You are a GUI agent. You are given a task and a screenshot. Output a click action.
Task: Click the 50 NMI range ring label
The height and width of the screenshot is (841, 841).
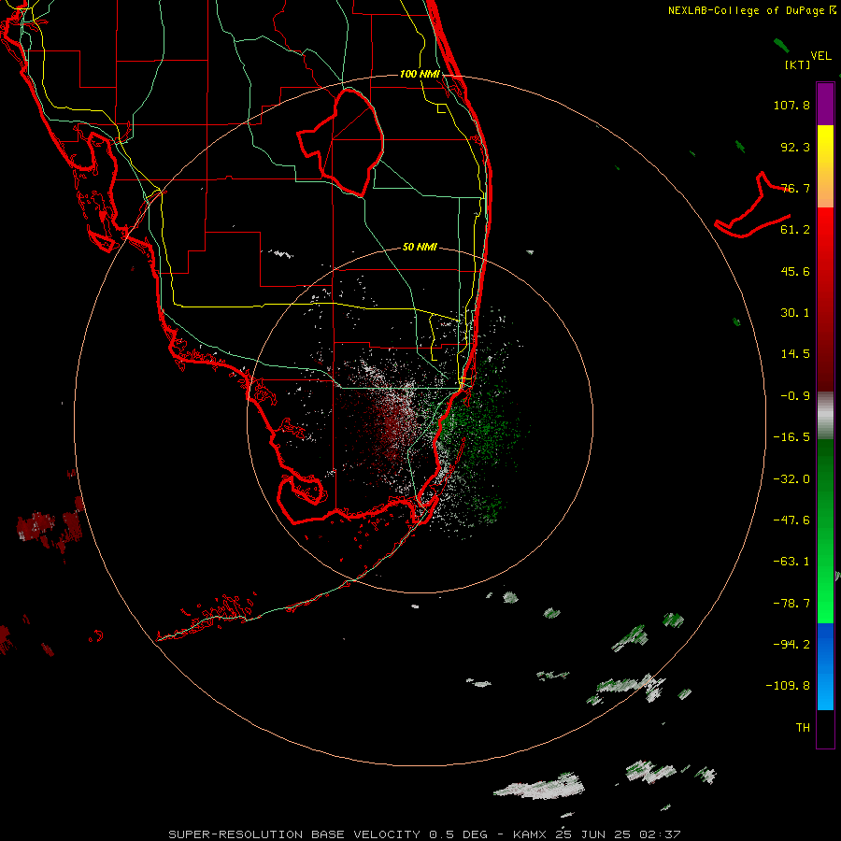420,247
